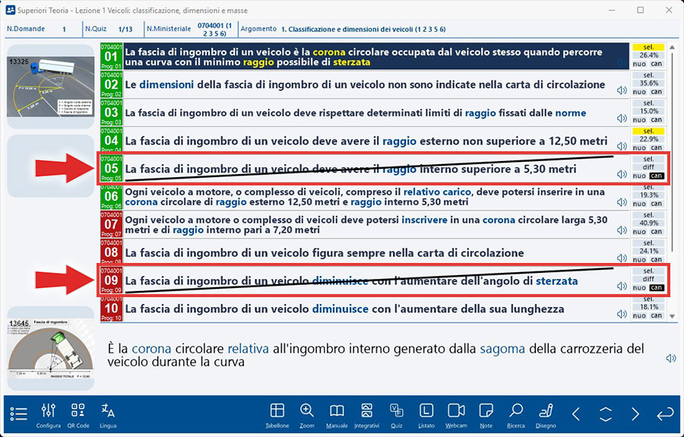Toggle 'nuo' for question 02
The width and height of the screenshot is (684, 437).
(640, 91)
